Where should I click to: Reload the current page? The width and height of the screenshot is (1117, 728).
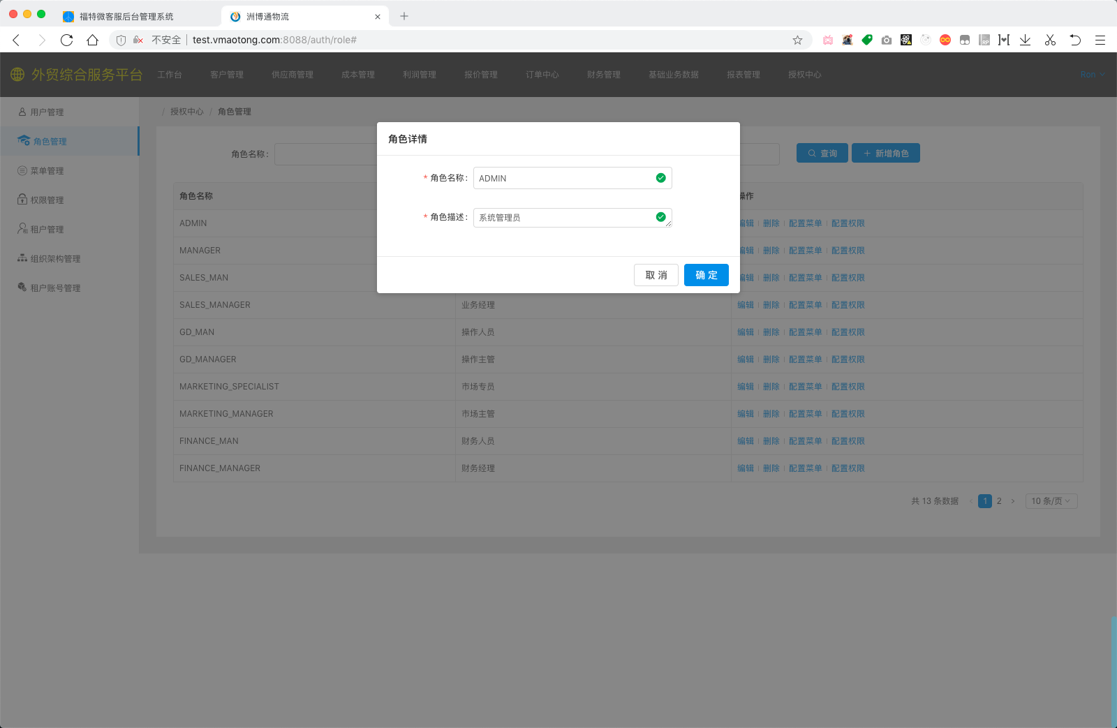[x=67, y=40]
